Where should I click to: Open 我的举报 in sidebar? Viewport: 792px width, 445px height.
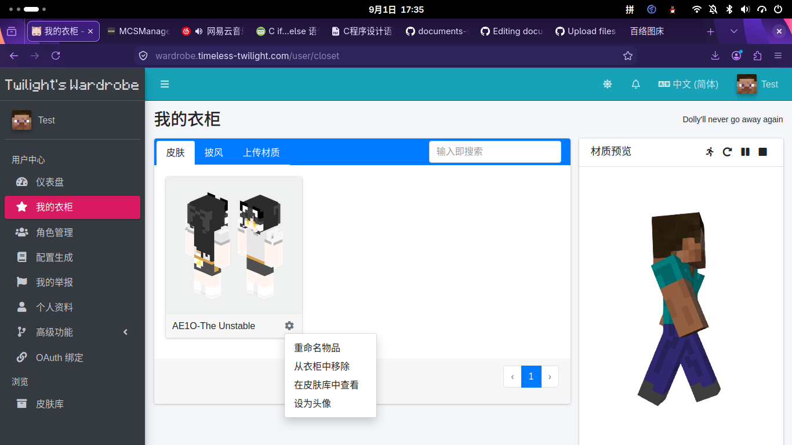pyautogui.click(x=72, y=282)
